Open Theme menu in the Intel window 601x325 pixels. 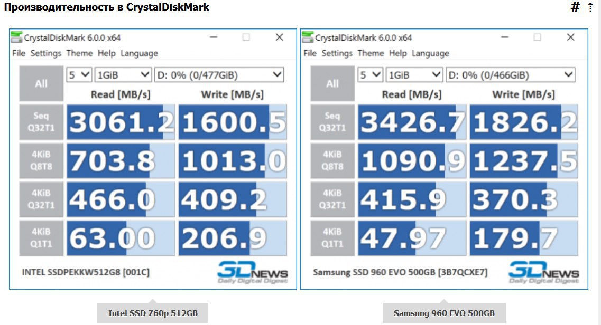tap(79, 53)
